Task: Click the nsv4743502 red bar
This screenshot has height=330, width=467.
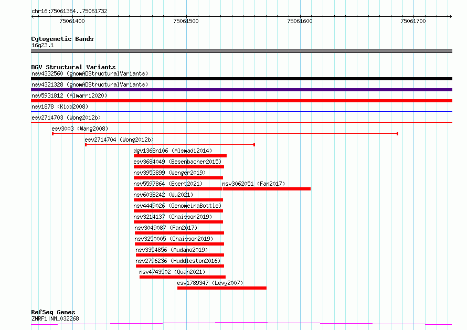Action: pyautogui.click(x=183, y=277)
